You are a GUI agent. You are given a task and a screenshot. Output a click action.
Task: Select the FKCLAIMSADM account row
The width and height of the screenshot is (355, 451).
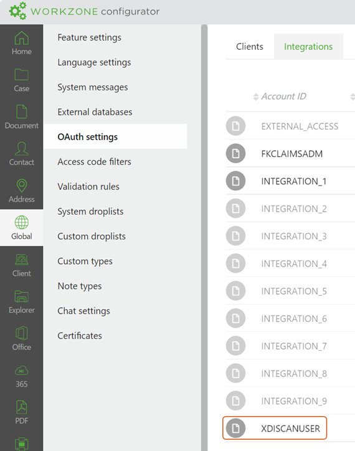290,154
